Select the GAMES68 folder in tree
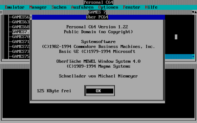Screen dimensions: 197x123 21,27
